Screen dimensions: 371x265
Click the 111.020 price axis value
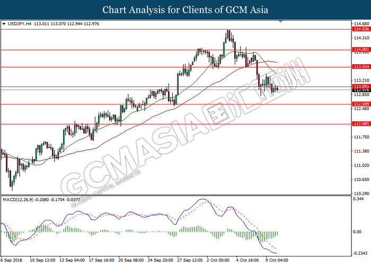(x=361, y=165)
